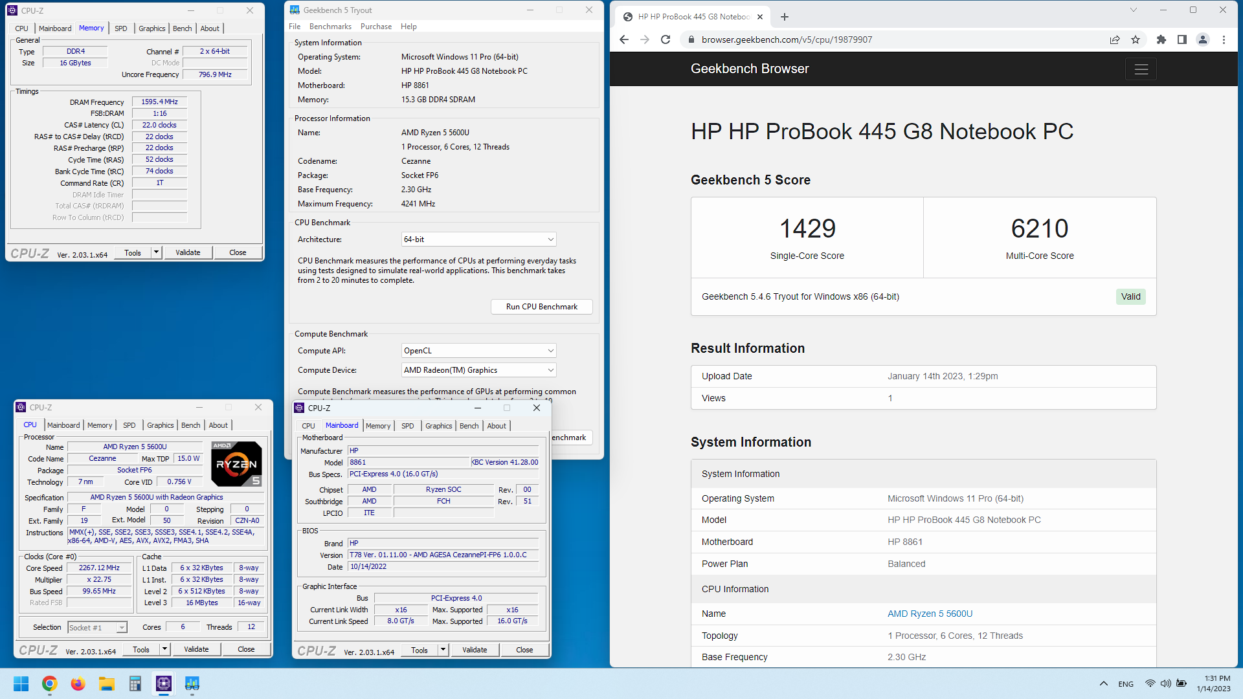Open Geekbench Purchase menu
Viewport: 1243px width, 699px height.
pyautogui.click(x=376, y=27)
